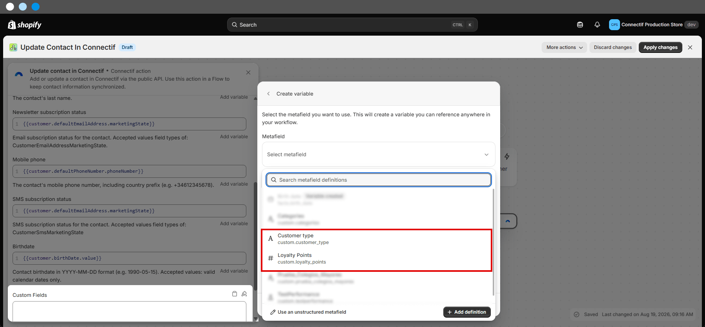Click the Update Contact In Connectif workflow title
The image size is (705, 327).
68,47
